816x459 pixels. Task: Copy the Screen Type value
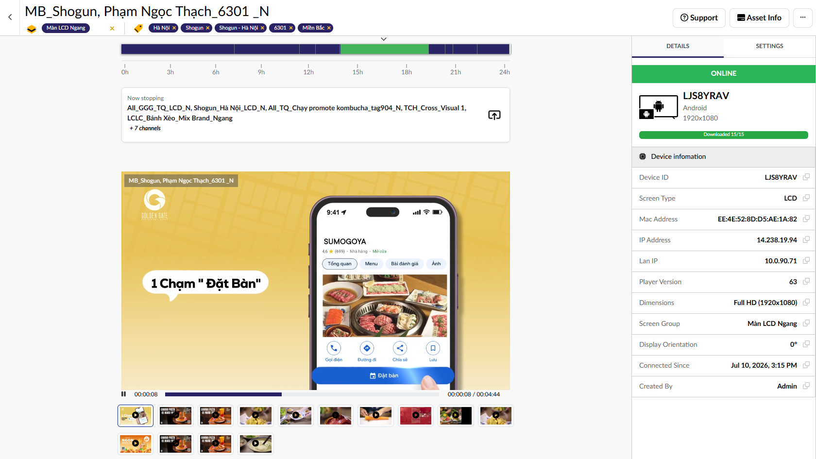(x=806, y=198)
